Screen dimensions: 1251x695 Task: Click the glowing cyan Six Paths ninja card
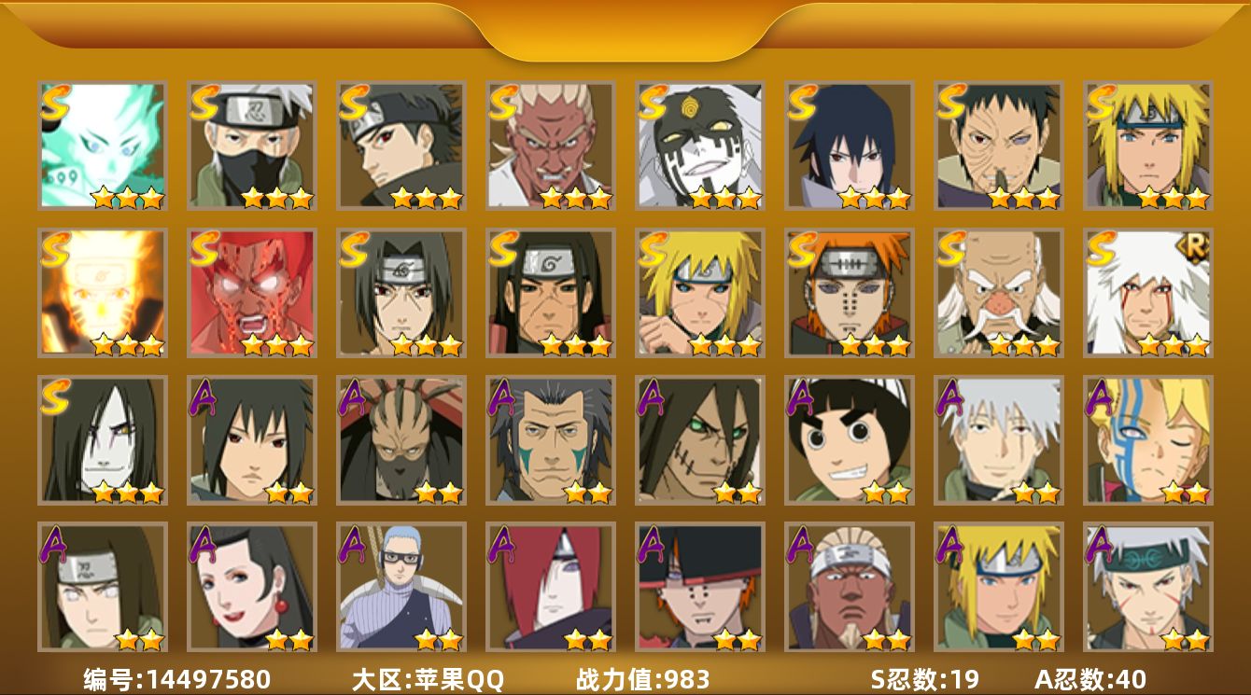click(102, 145)
